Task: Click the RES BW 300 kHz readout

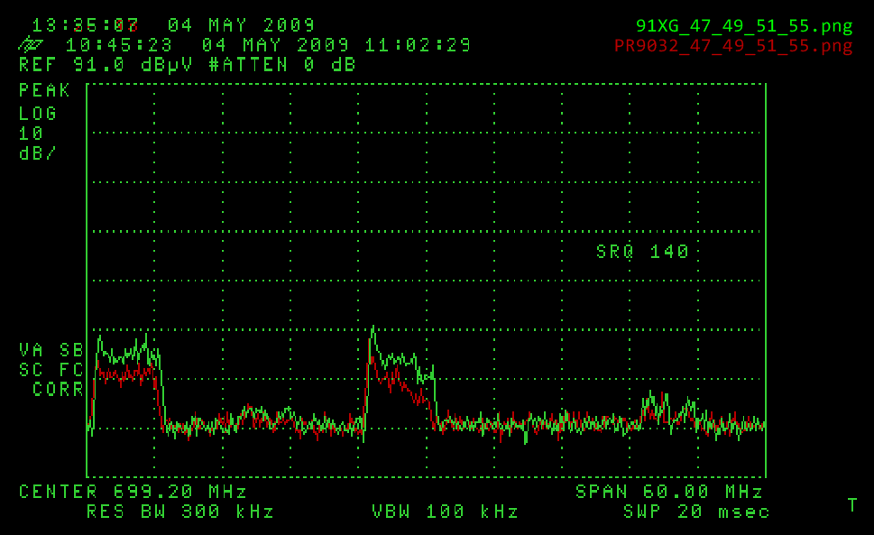Action: 180,512
